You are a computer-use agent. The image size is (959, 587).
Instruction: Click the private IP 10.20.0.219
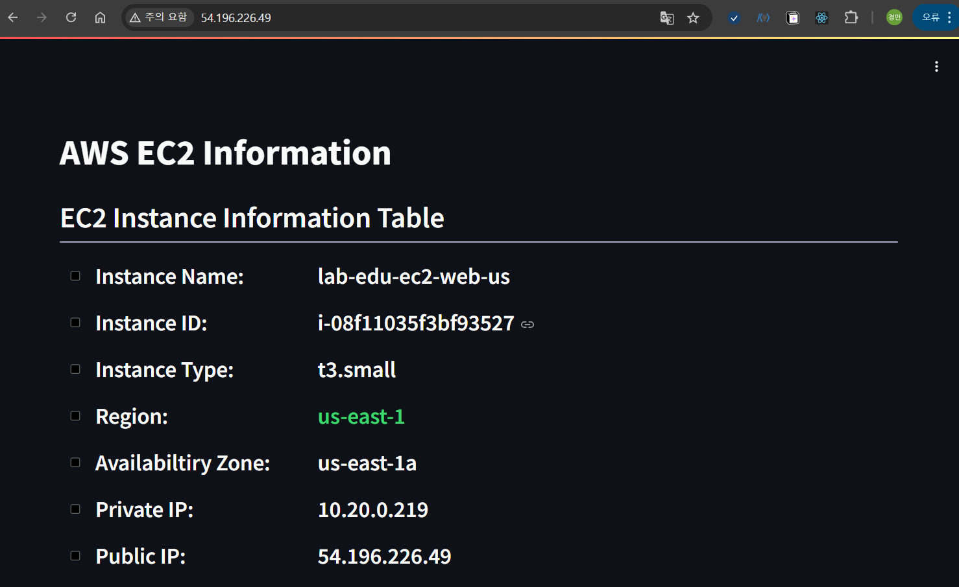tap(373, 510)
